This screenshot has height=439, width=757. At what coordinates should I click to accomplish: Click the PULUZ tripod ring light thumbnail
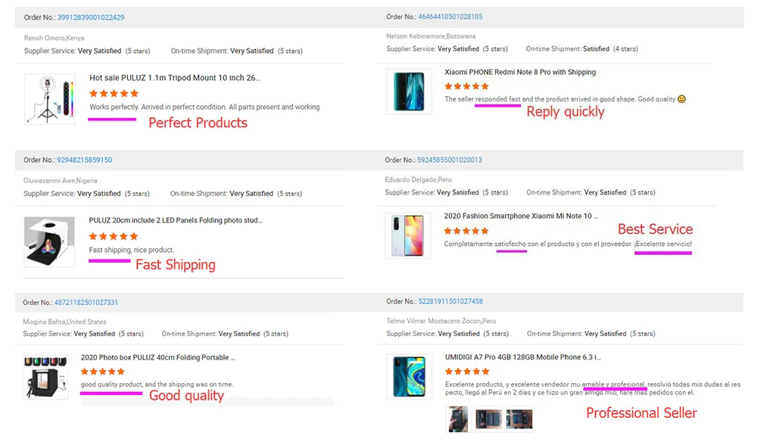[50, 98]
